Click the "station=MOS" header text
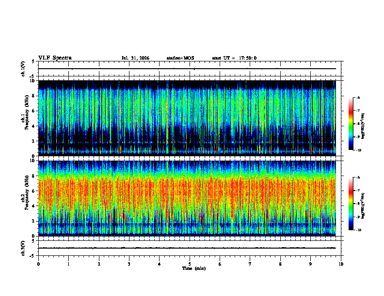The image size is (384, 296). pos(180,58)
